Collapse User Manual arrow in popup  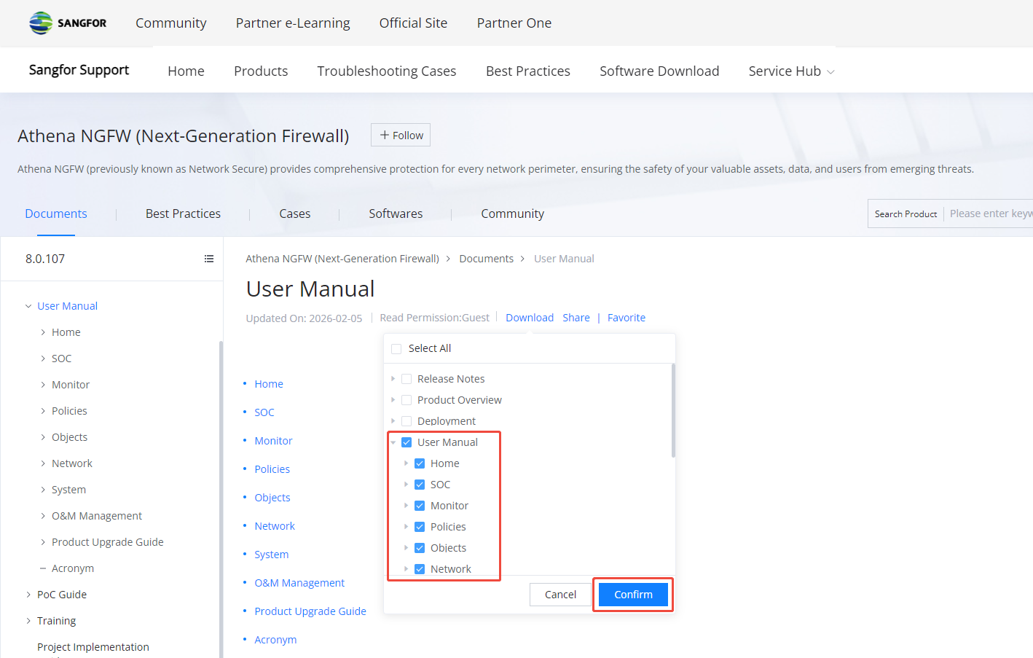(393, 442)
